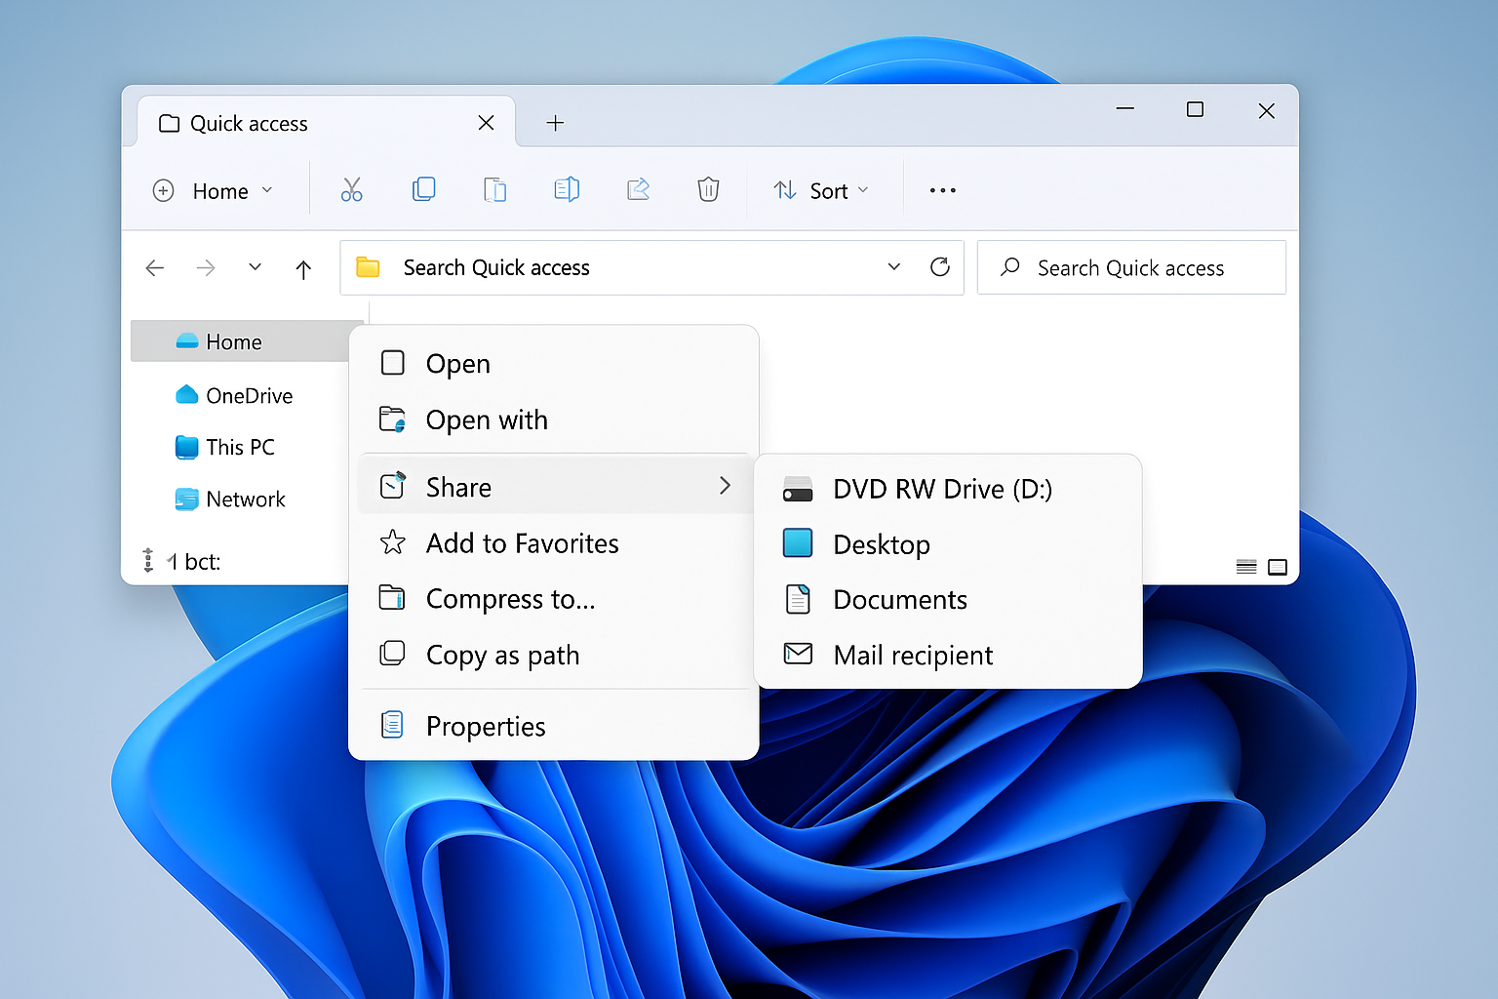Open a new File Explorer tab
The image size is (1498, 999).
click(x=555, y=122)
